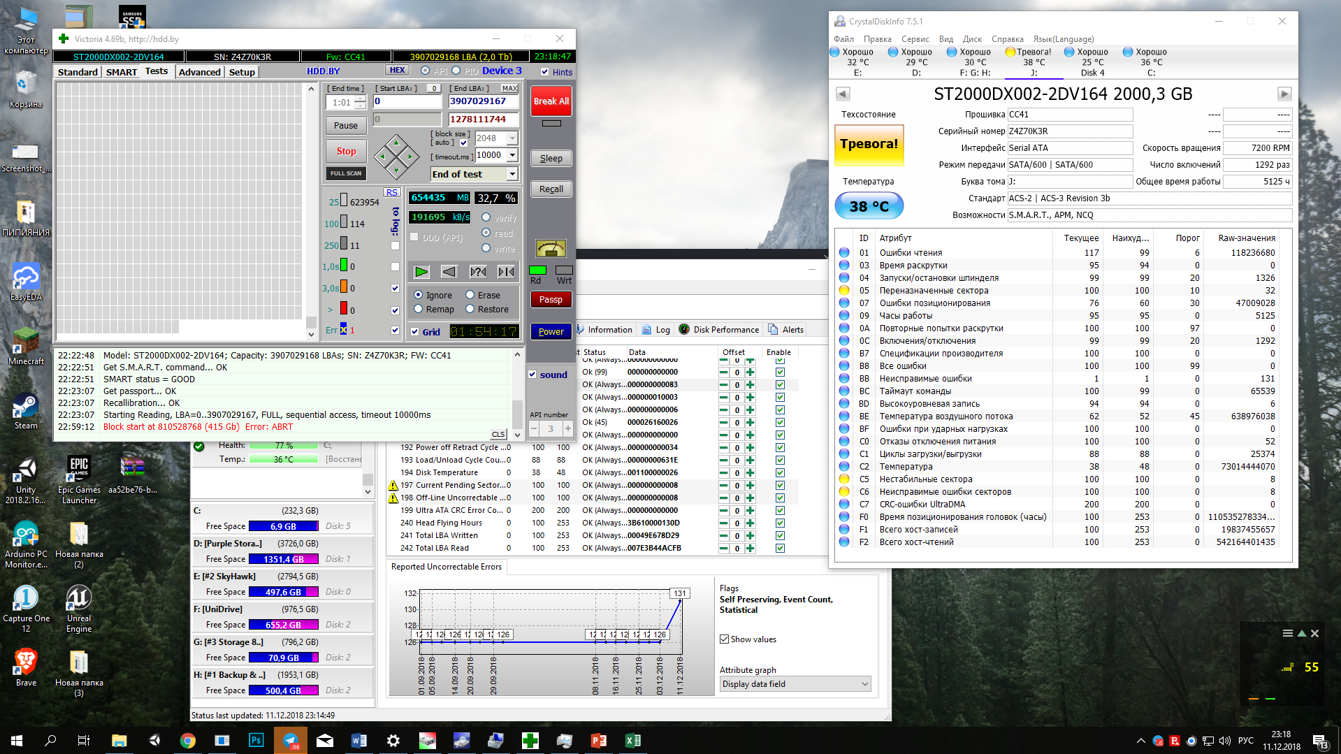Toggle the Hints checkbox in Victoria

tap(545, 72)
